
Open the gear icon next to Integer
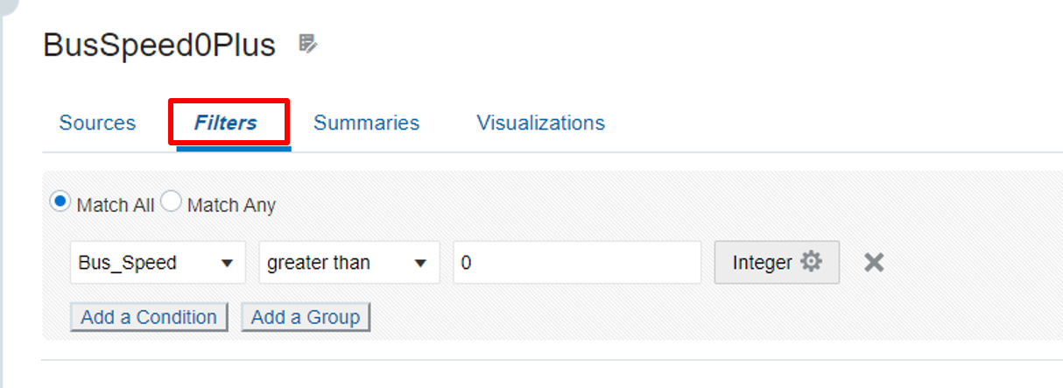(x=812, y=262)
